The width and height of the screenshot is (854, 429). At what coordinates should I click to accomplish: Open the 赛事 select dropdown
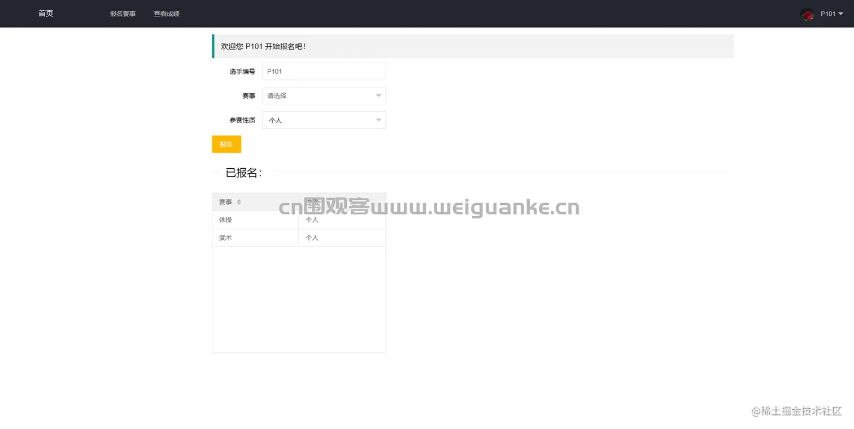324,96
